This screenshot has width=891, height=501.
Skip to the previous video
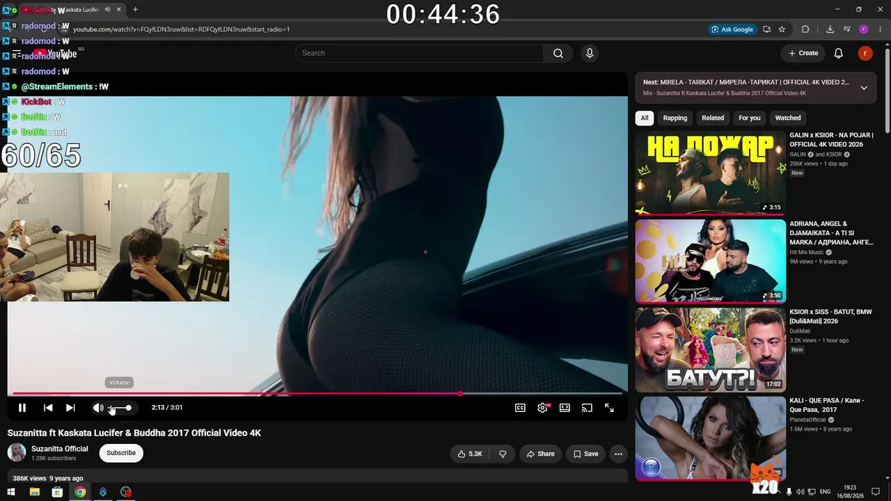48,408
